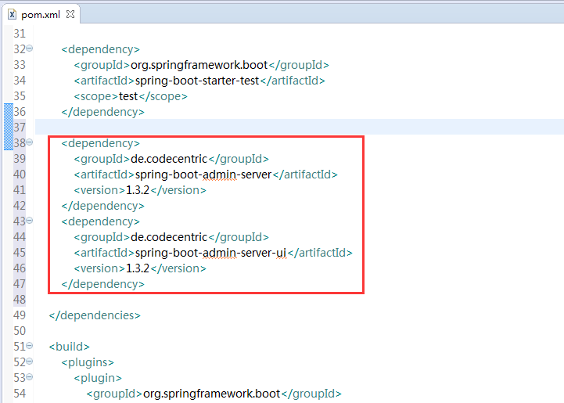Screen dimensions: 564x403
Task: Click version 1.3.2 on line 46
Action: (138, 268)
